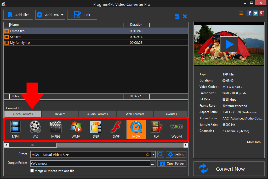268x179 pixels.
Task: Open the Audio Formats tab
Action: click(x=97, y=114)
